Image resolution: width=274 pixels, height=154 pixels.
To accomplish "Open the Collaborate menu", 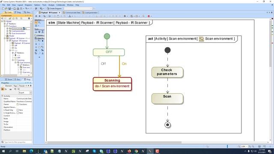I will point(61,5).
